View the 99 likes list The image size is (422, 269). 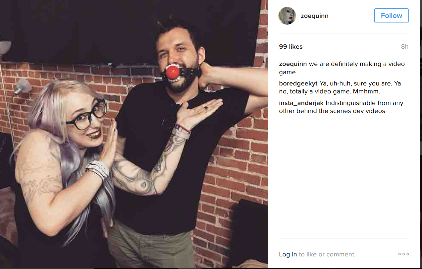pos(291,47)
